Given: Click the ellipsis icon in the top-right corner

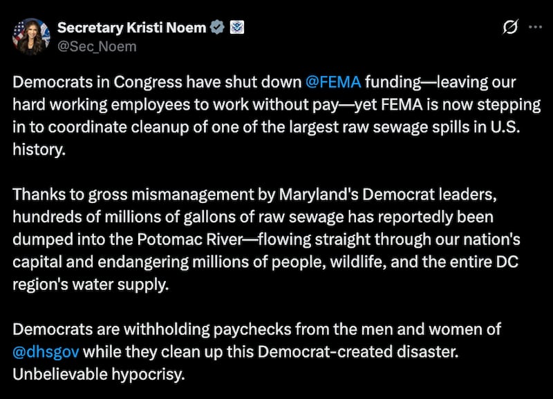Looking at the screenshot, I should (534, 27).
